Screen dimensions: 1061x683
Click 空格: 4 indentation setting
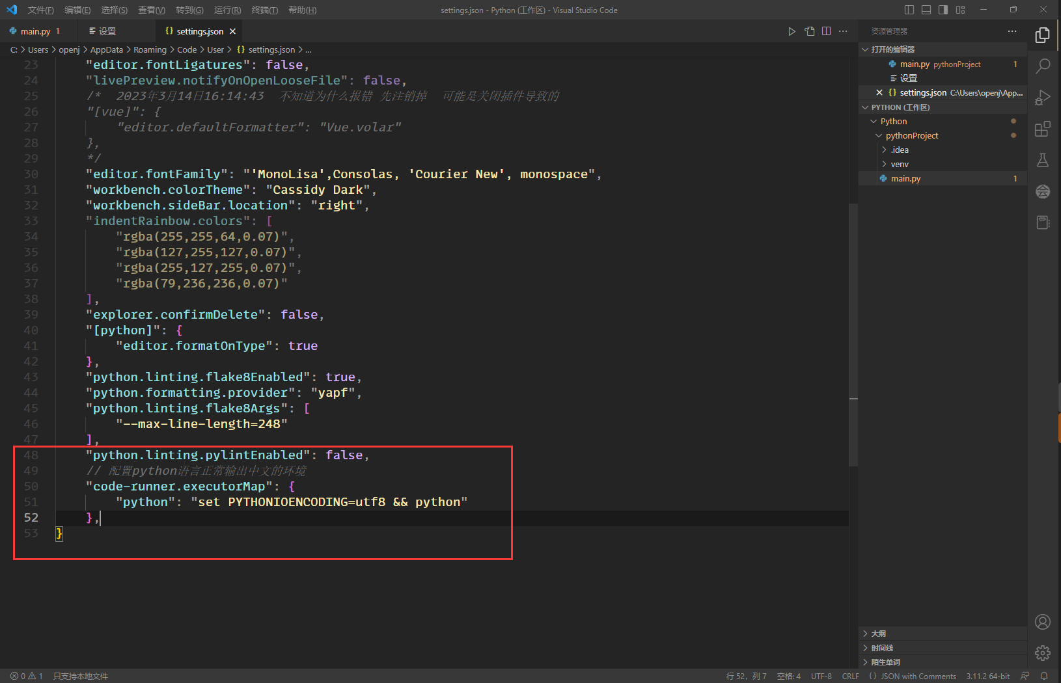789,676
